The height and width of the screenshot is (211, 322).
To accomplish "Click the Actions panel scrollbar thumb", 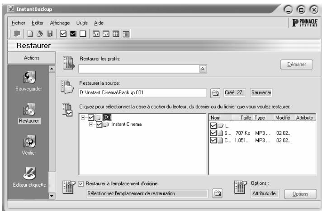I will pyautogui.click(x=52, y=122).
